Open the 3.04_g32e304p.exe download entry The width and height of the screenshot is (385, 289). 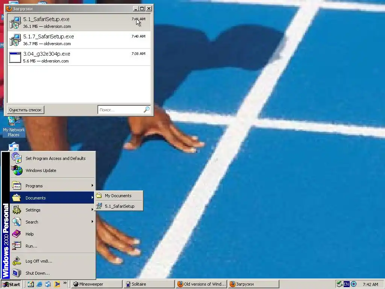79,57
